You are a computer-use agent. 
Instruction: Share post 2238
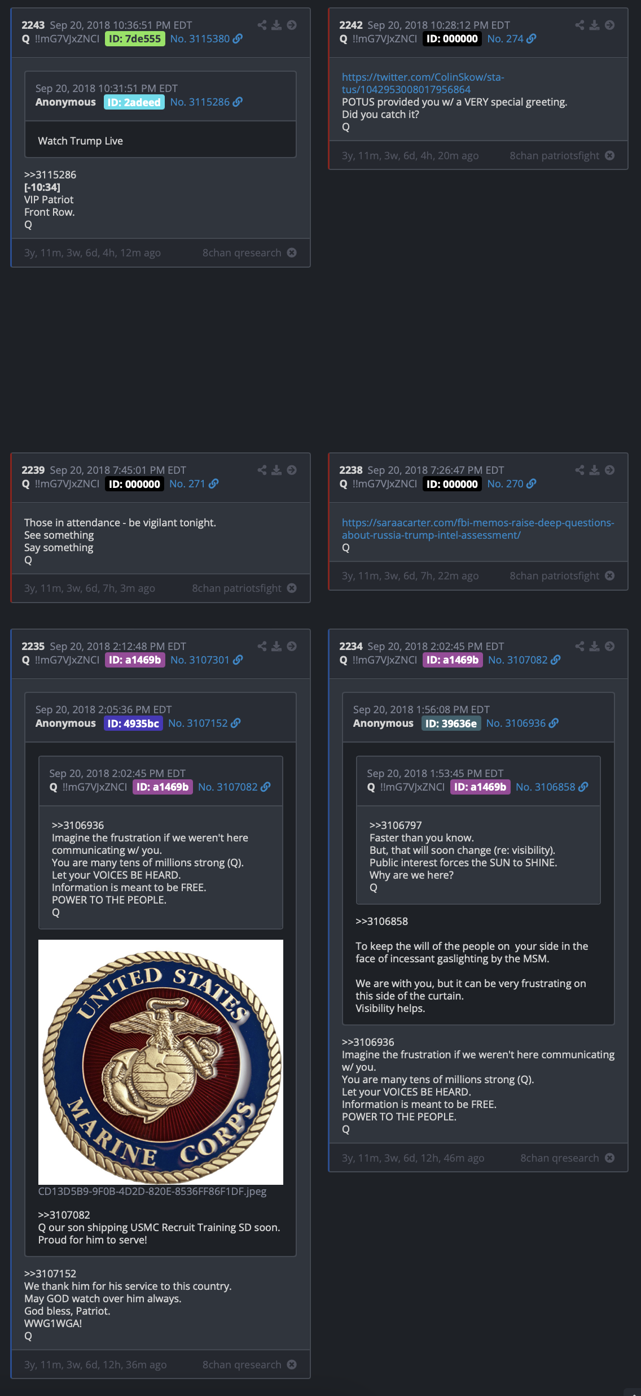[x=579, y=470]
